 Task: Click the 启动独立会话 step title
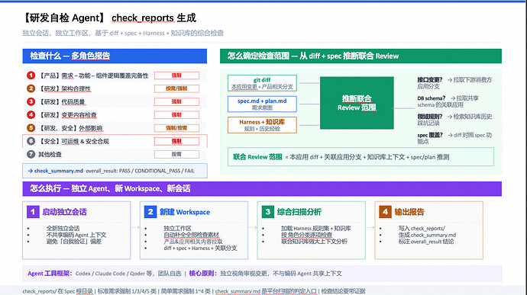(x=64, y=212)
